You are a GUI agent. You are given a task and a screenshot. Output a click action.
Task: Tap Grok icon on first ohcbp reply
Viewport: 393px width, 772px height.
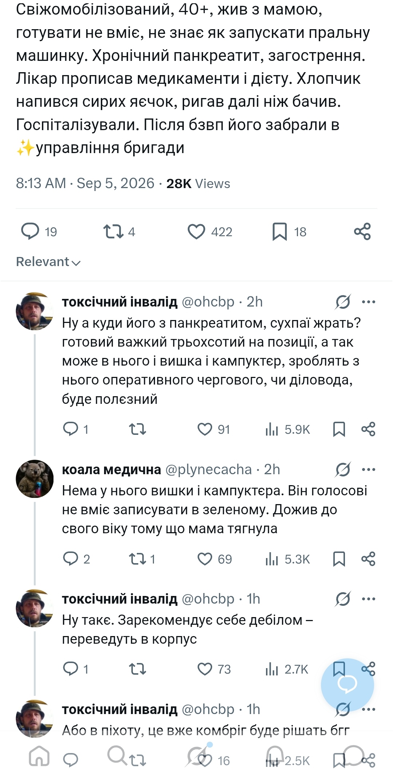coord(343,302)
